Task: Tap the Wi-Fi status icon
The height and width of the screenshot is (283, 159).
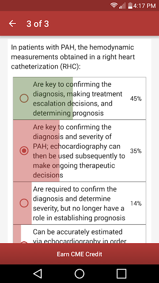Action: [114, 6]
